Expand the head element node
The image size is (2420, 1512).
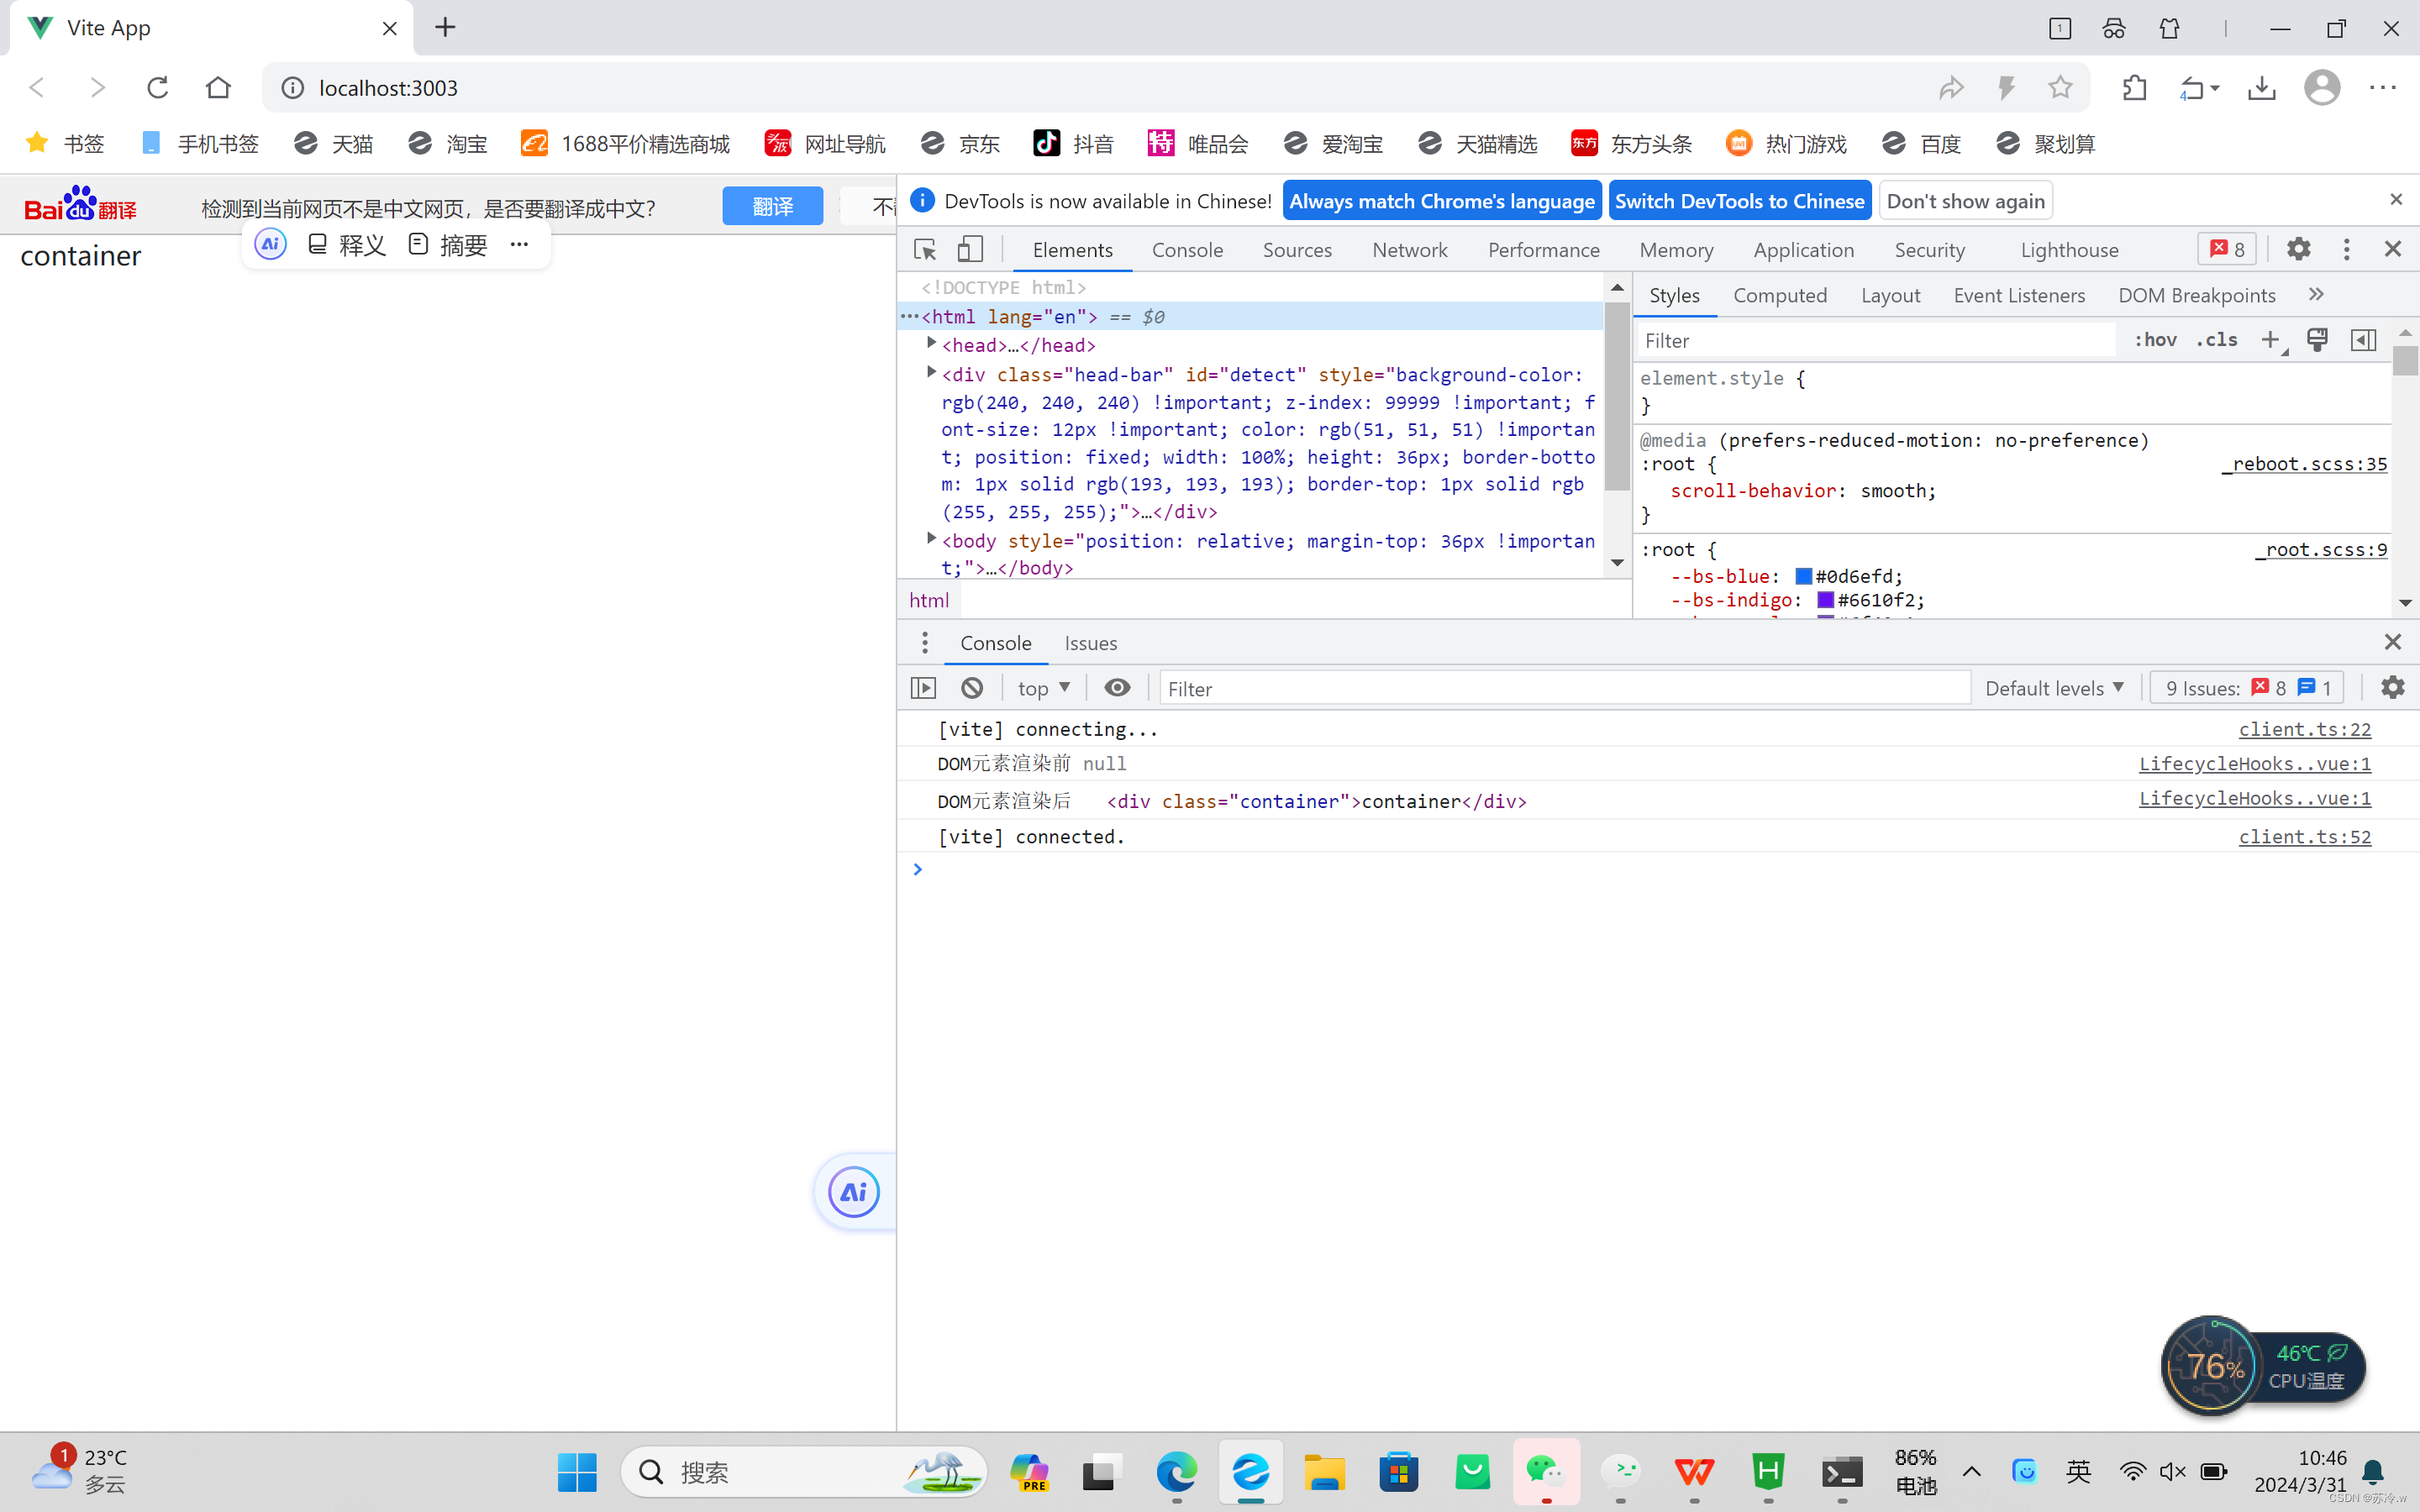click(931, 343)
